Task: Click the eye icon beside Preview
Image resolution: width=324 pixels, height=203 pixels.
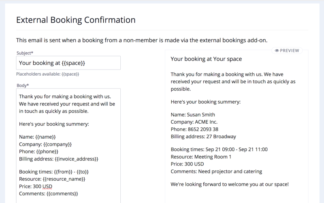Action: [x=277, y=51]
